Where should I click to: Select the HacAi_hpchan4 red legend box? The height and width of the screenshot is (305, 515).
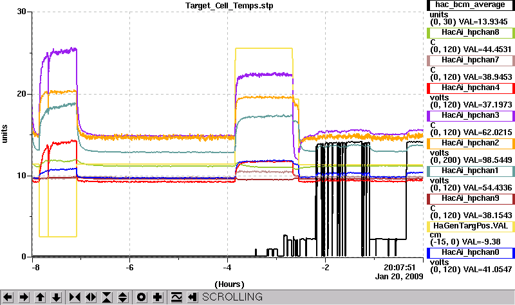pos(471,88)
